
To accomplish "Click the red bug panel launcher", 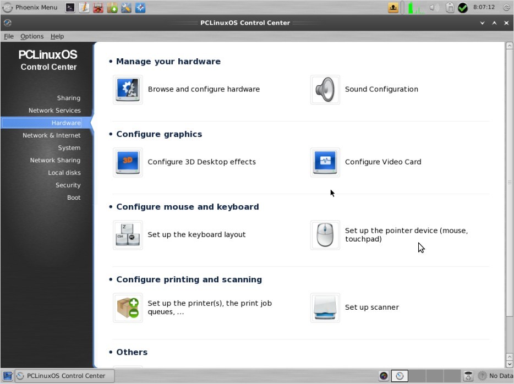I will point(98,8).
